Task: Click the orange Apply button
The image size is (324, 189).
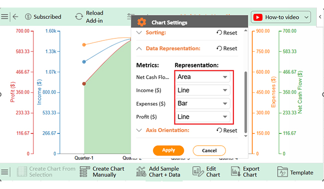Action: click(168, 150)
